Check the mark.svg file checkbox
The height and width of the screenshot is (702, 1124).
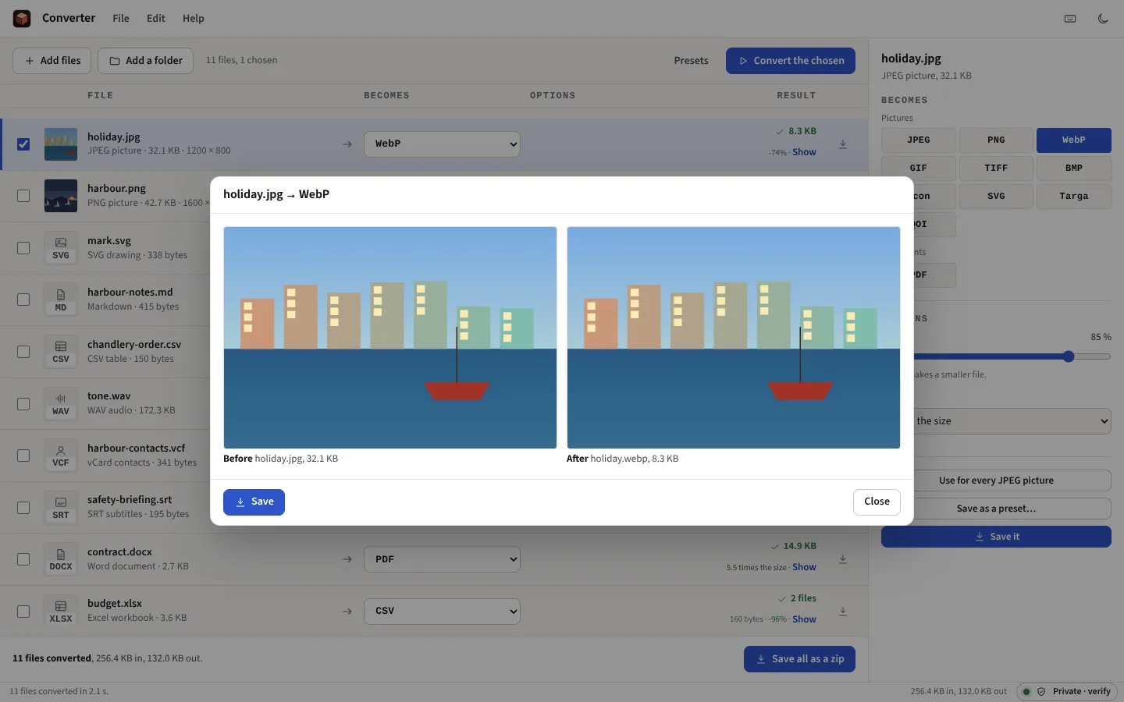click(x=23, y=248)
